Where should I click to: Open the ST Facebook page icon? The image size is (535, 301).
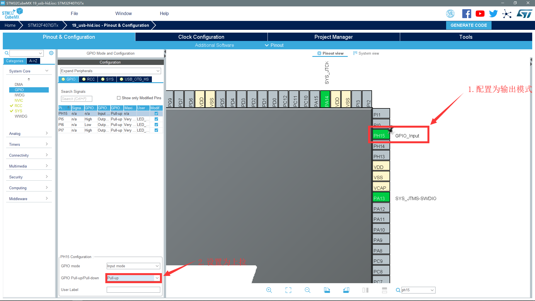click(466, 14)
